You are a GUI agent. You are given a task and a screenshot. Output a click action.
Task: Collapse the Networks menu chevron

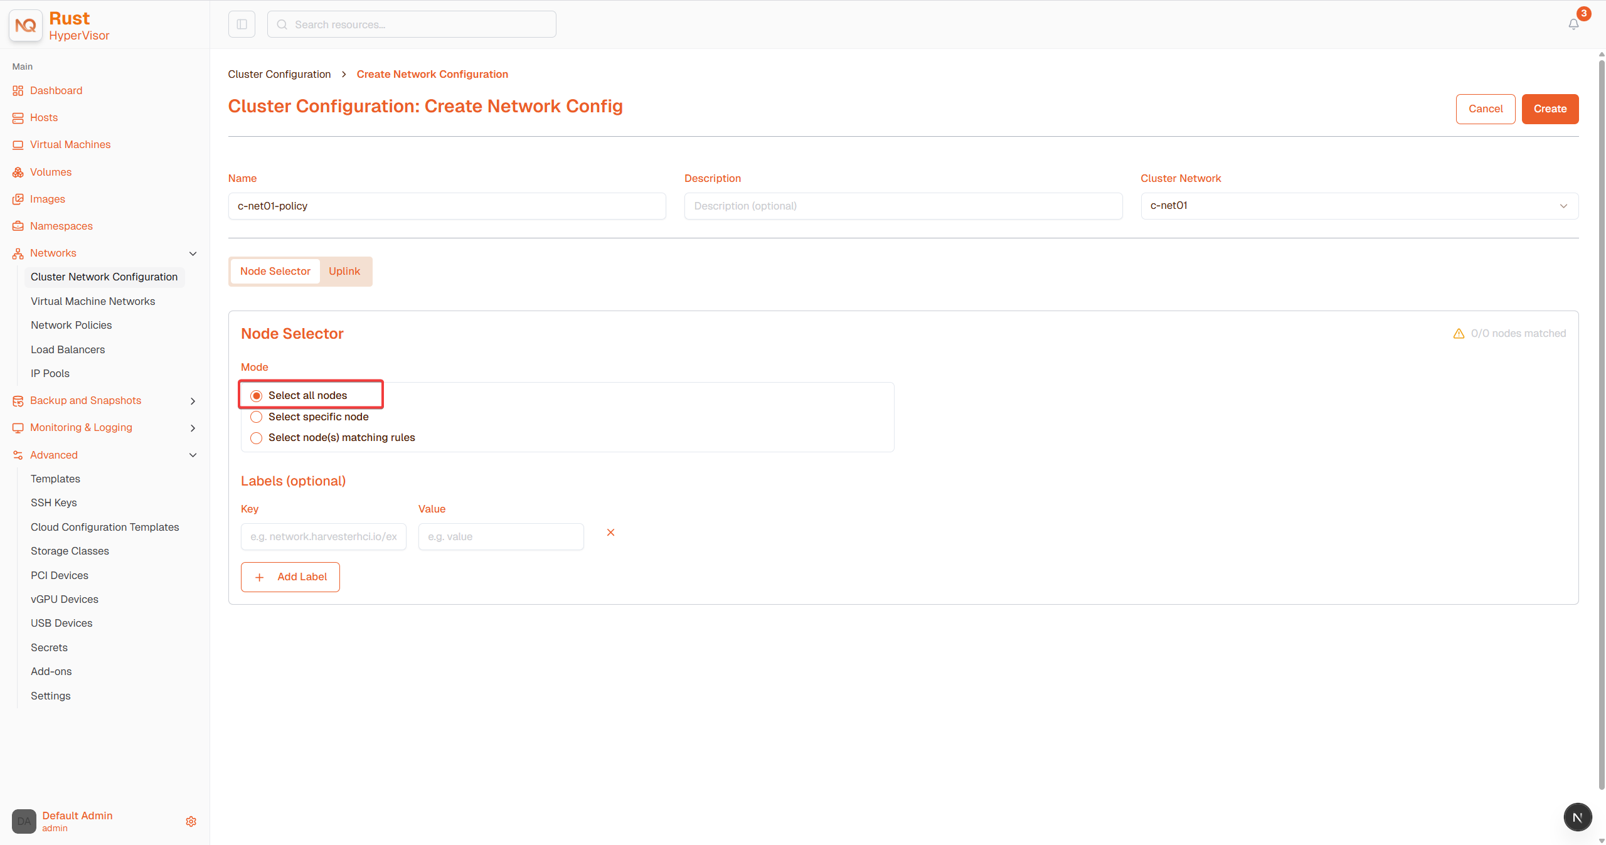click(x=193, y=253)
